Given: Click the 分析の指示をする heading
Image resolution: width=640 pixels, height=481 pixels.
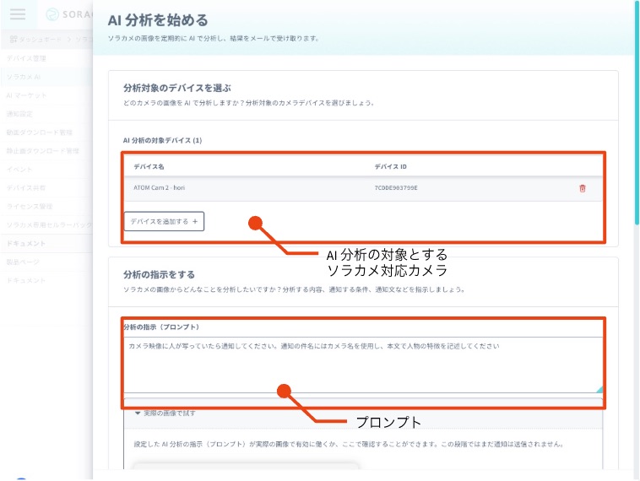Looking at the screenshot, I should pos(160,274).
